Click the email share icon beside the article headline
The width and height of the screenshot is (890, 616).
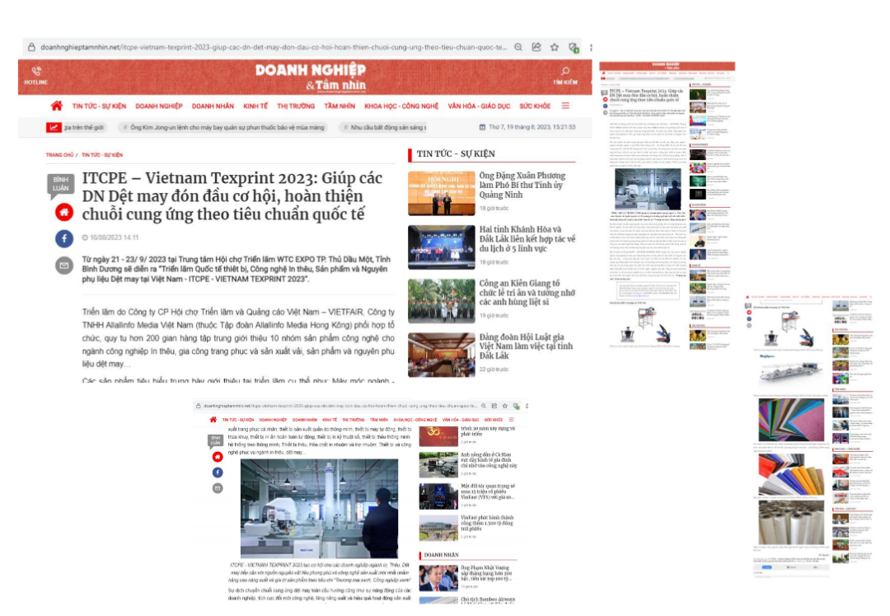pyautogui.click(x=63, y=266)
